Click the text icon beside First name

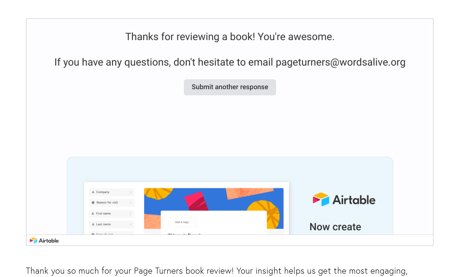click(x=93, y=213)
